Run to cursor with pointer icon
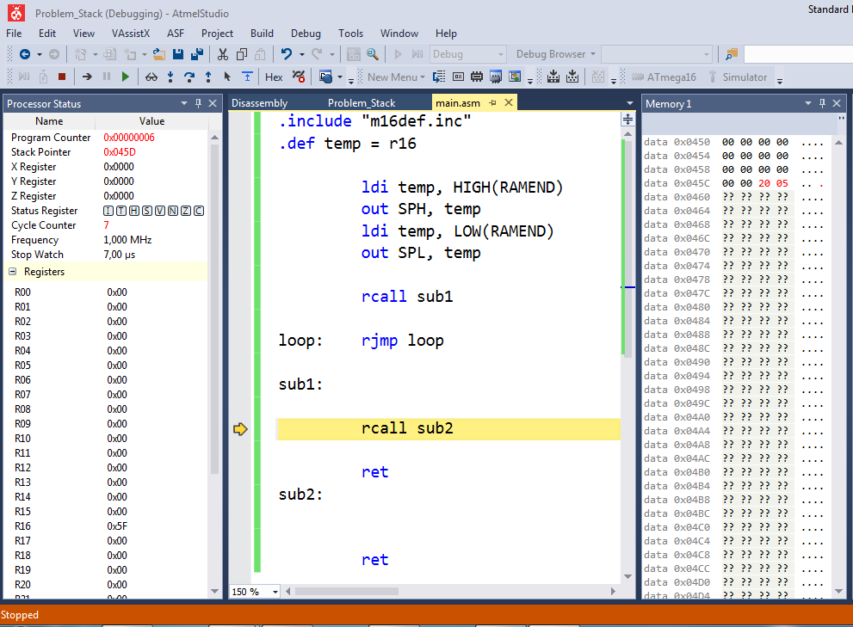Screen dimensions: 853x627 point(227,77)
